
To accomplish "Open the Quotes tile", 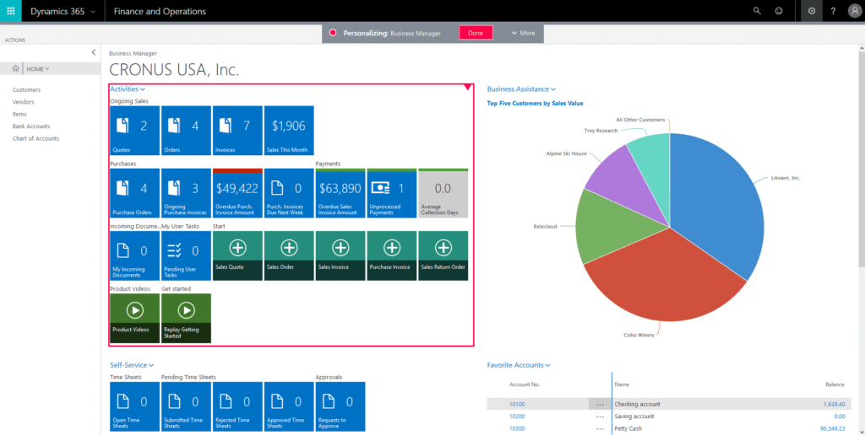I will click(135, 130).
